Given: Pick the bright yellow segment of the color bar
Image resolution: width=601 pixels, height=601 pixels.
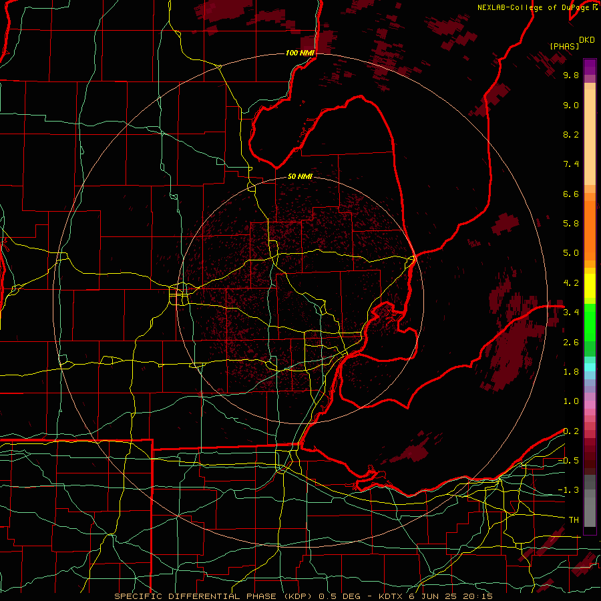Looking at the screenshot, I should pyautogui.click(x=590, y=286).
